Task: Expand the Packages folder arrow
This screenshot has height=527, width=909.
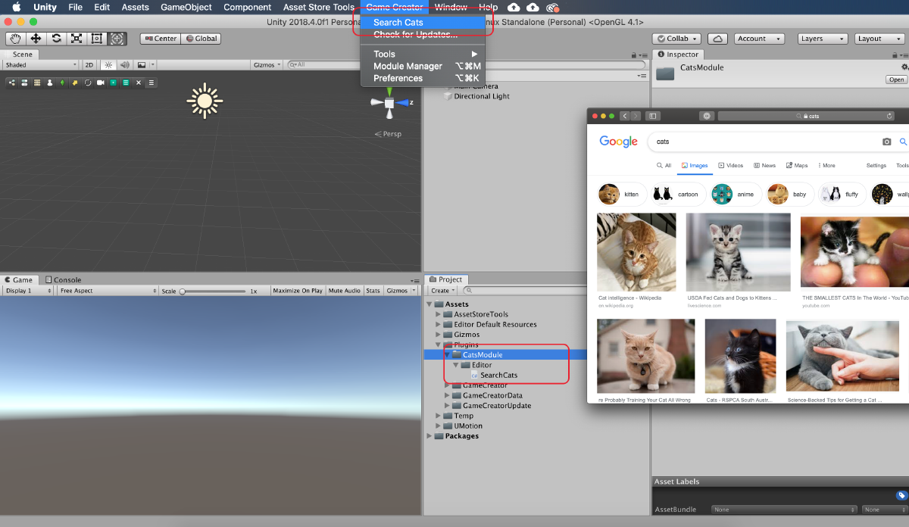Action: [429, 436]
